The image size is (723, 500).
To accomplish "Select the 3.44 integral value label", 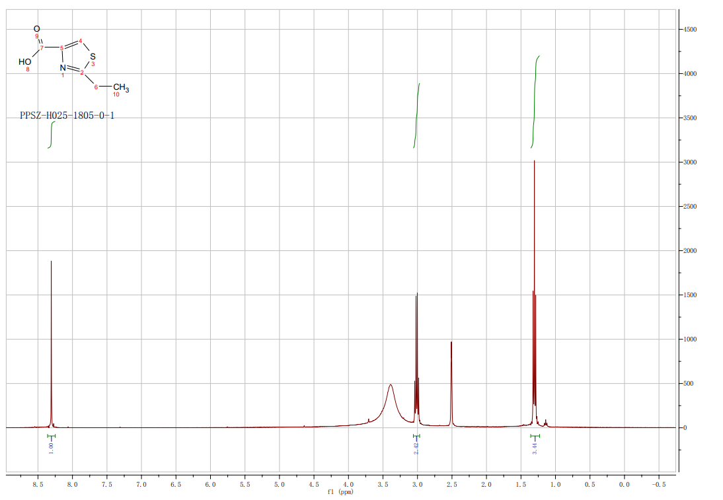I will pos(534,448).
